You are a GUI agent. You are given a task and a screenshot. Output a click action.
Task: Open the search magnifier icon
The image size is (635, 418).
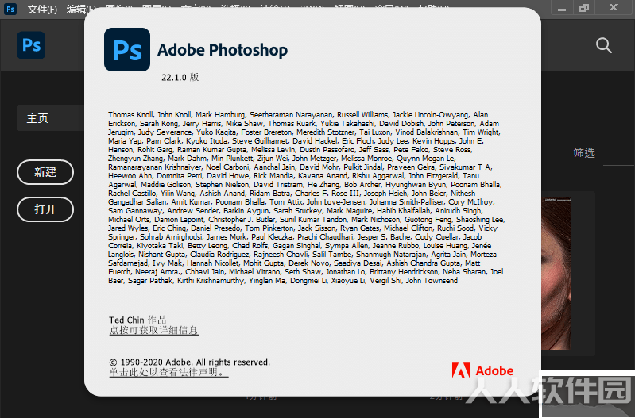click(603, 45)
